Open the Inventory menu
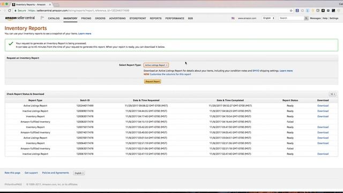 [70, 18]
